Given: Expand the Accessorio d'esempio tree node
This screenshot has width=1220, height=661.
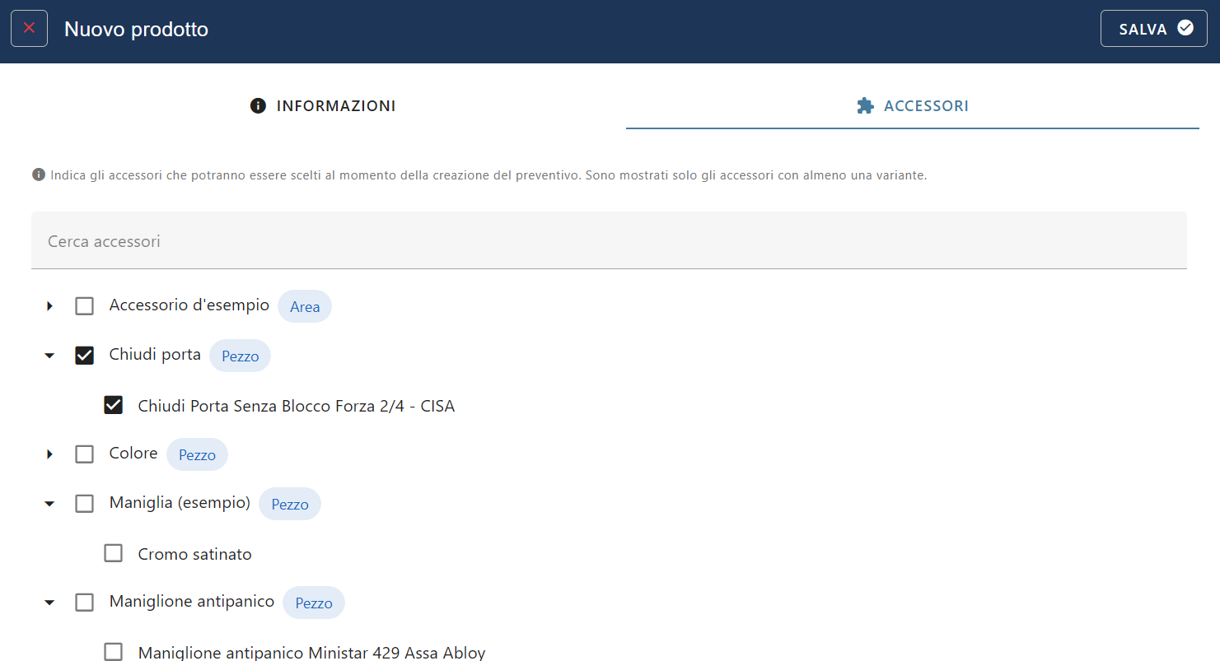Looking at the screenshot, I should (x=49, y=306).
